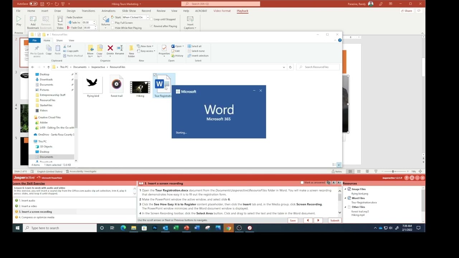Open the Properties button in Explorer

click(164, 51)
